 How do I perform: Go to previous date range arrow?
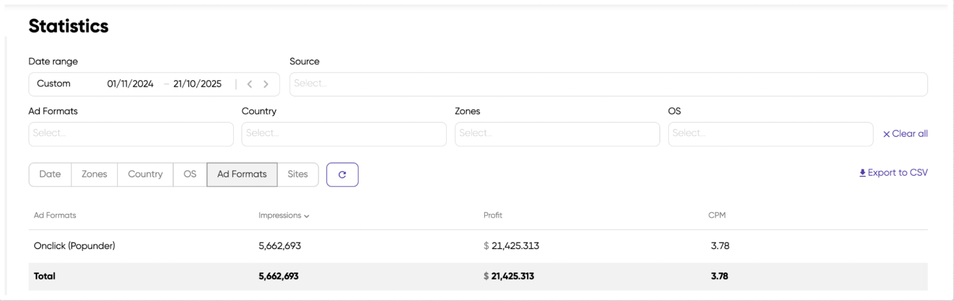click(250, 84)
